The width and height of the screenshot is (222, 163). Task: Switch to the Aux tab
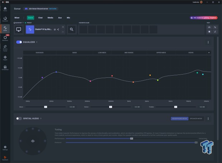[x=60, y=18]
